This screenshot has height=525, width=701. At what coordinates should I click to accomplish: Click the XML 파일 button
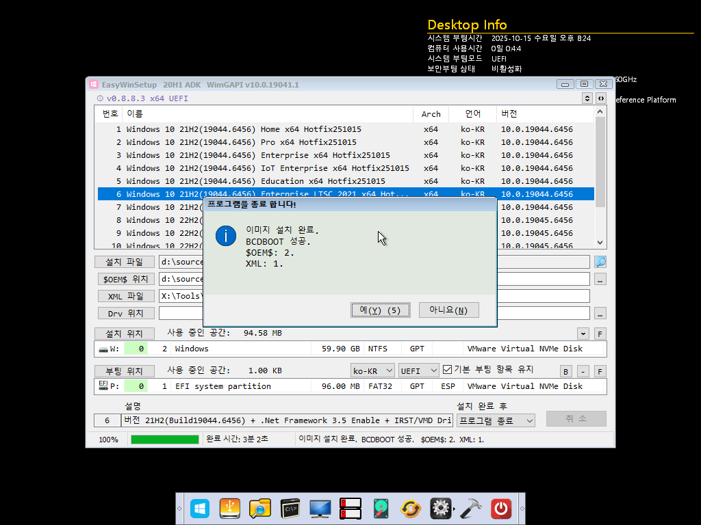(x=126, y=296)
